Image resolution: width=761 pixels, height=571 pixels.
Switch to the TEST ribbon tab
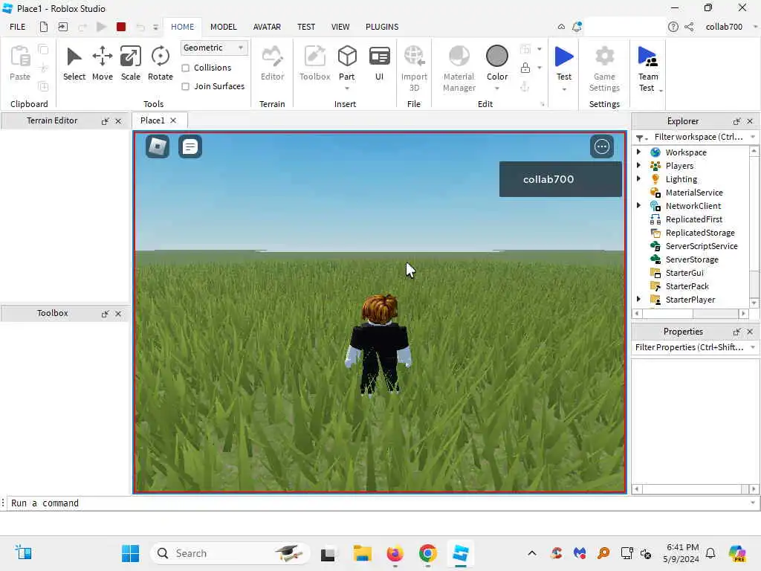coord(306,27)
